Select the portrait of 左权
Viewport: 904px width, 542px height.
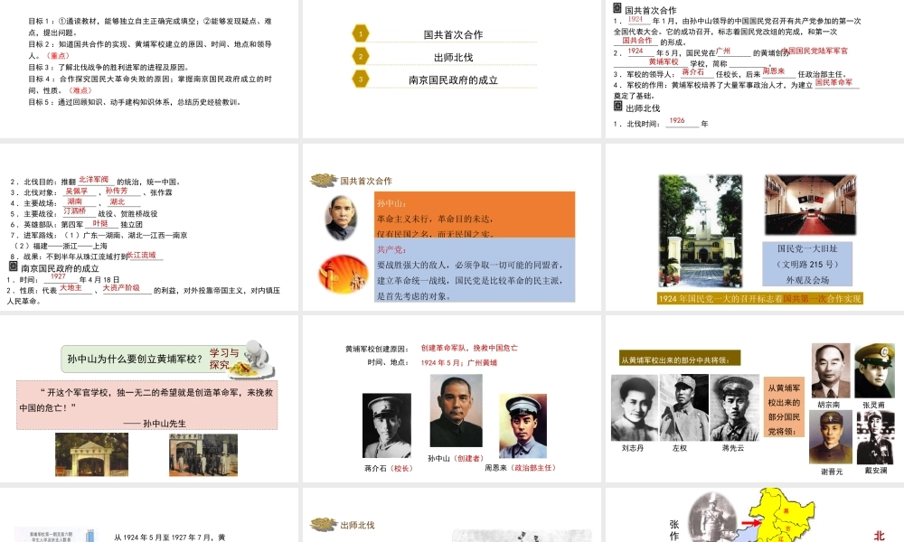tap(683, 407)
